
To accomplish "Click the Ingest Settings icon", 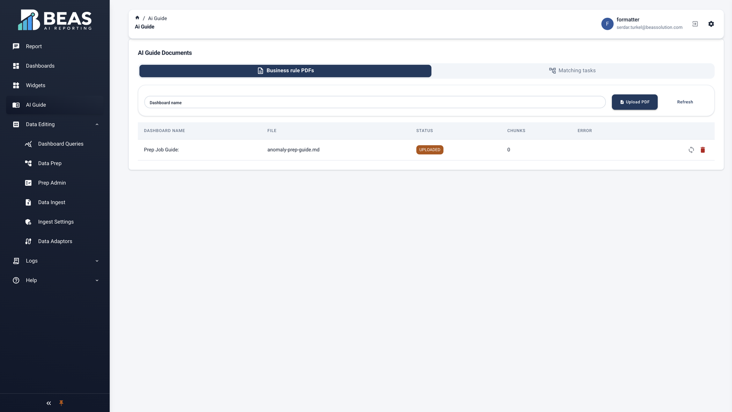I will (28, 222).
